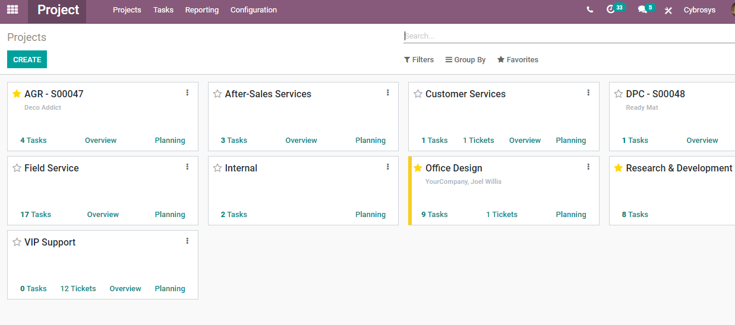Open the Reporting menu
The width and height of the screenshot is (735, 325).
pyautogui.click(x=202, y=10)
